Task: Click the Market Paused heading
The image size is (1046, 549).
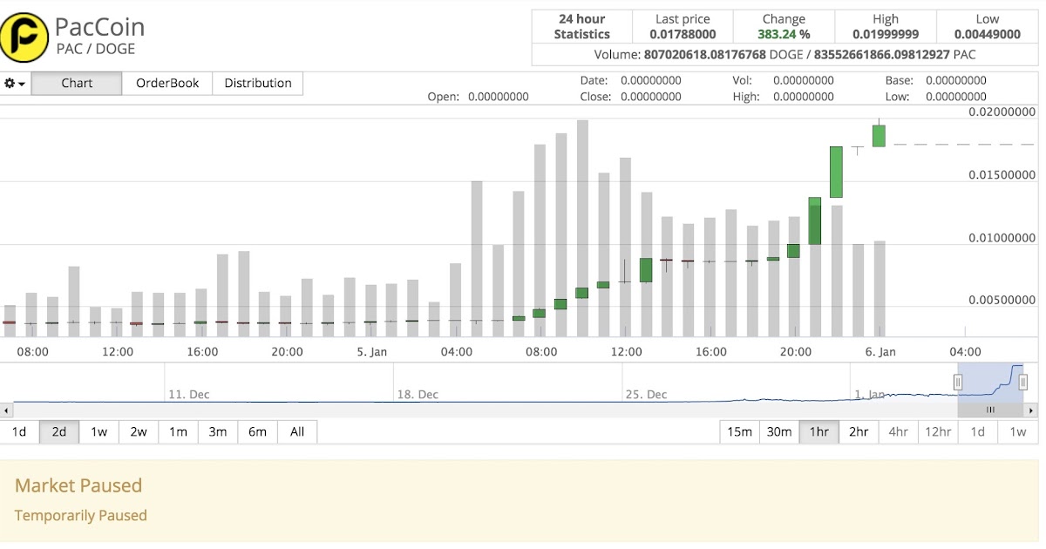Action: pos(78,485)
